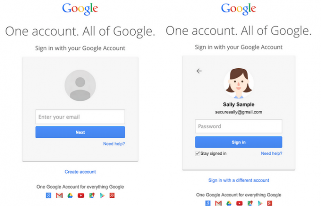Click Need help? beside Stay signed in

271,153
